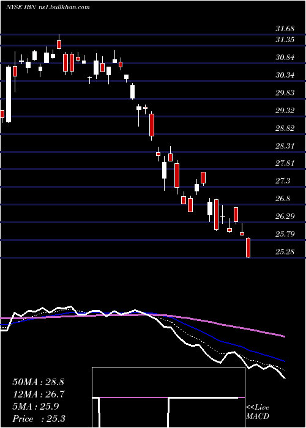Select the 30.84 price level label
The height and width of the screenshot is (428, 306).
[285, 57]
